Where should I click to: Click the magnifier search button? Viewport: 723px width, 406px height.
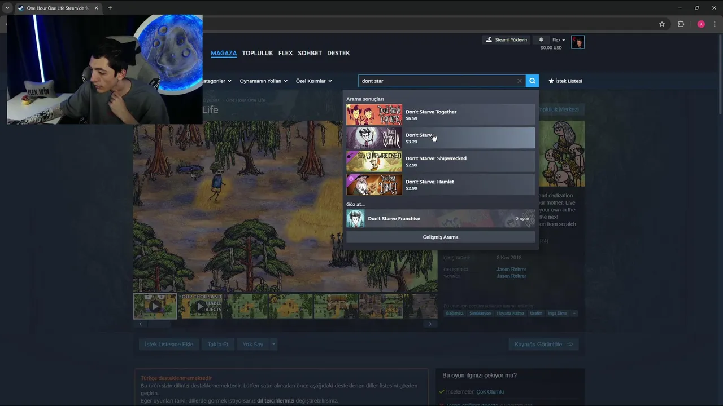[x=532, y=81]
